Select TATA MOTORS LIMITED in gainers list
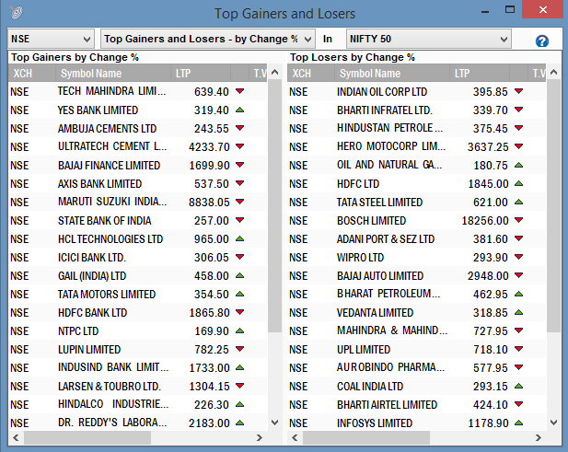Screen dimensions: 568x452 coord(106,295)
